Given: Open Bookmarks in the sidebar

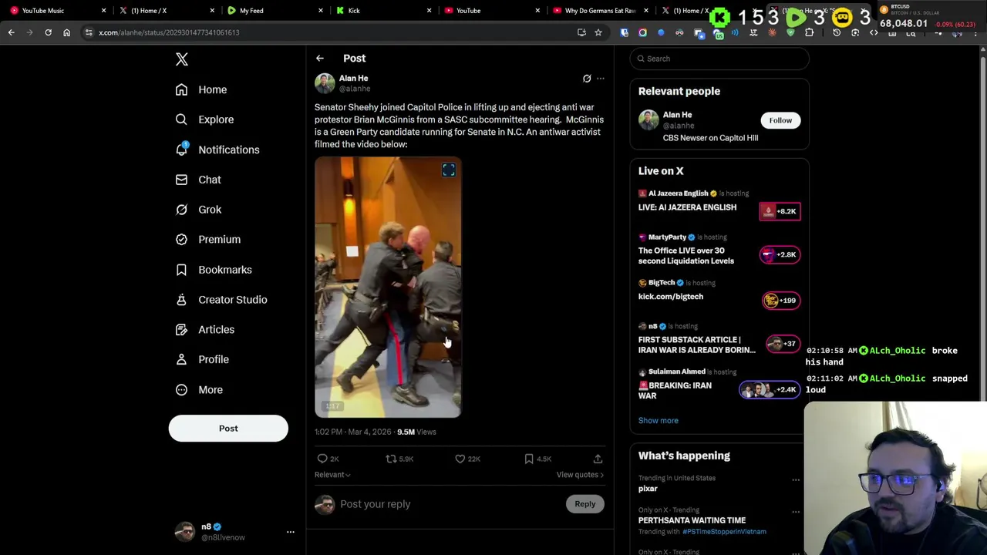Looking at the screenshot, I should click(x=214, y=270).
